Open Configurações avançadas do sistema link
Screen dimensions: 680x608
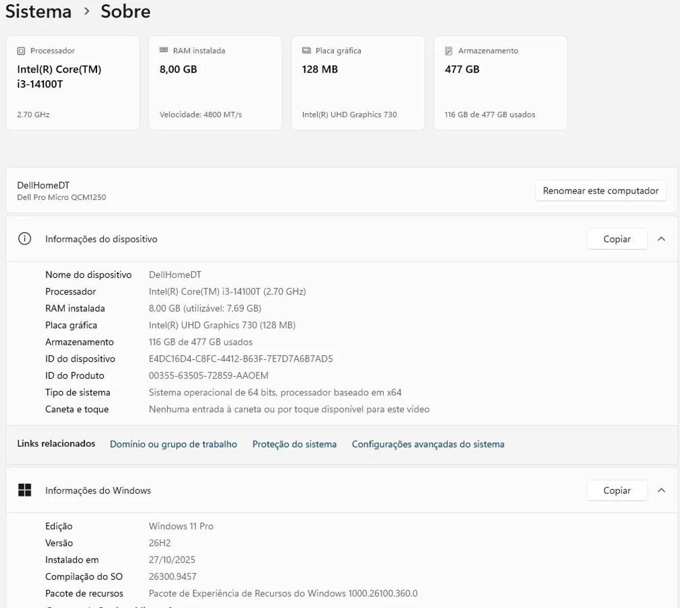(428, 444)
